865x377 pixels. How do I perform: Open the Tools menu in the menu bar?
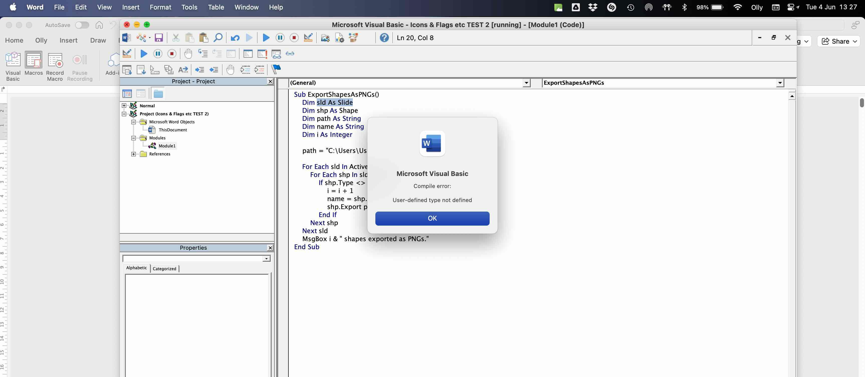pyautogui.click(x=189, y=7)
